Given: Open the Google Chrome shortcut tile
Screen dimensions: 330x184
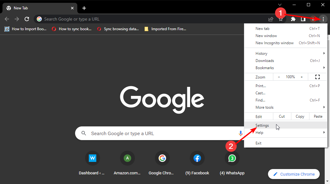Looking at the screenshot, I should [162, 163].
